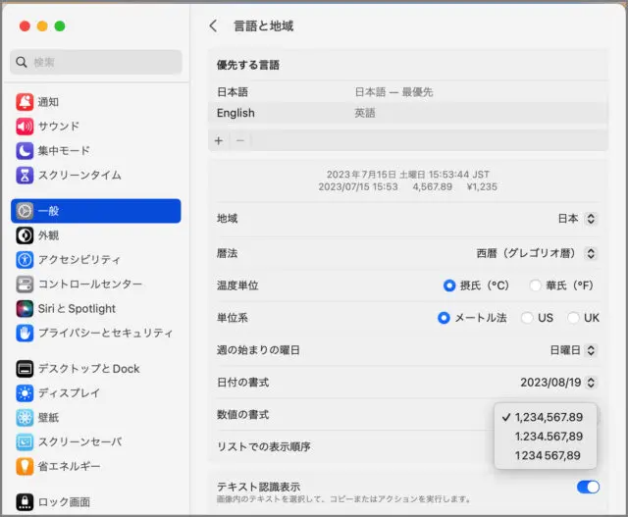Open the 通知 (Notifications) sidebar icon

[x=25, y=102]
